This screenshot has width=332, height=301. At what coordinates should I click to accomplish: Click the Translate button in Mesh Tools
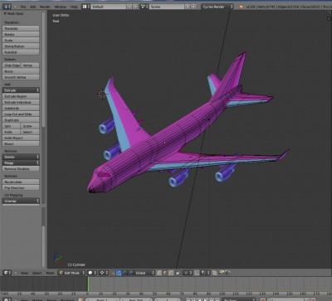pyautogui.click(x=21, y=28)
